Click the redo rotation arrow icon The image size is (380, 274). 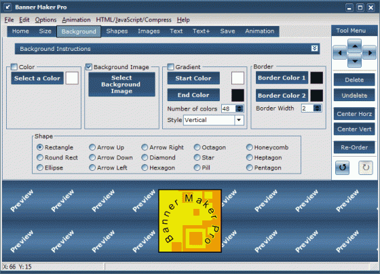[x=366, y=168]
